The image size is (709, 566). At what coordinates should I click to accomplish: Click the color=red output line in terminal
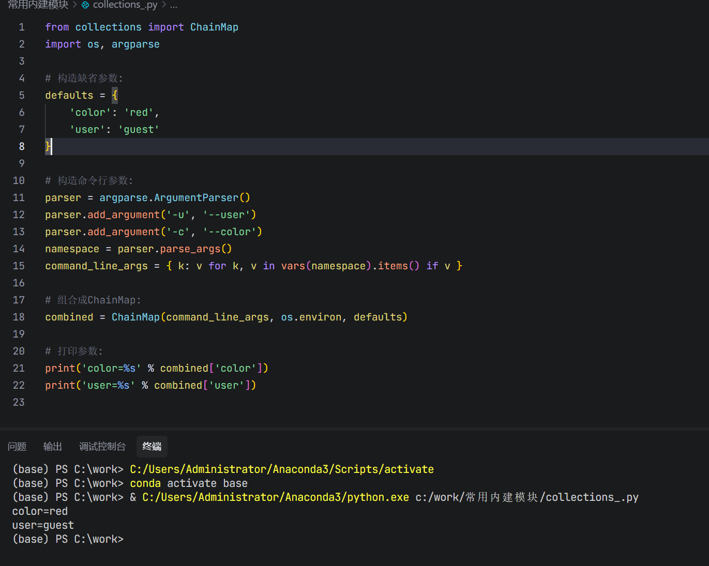click(x=40, y=511)
